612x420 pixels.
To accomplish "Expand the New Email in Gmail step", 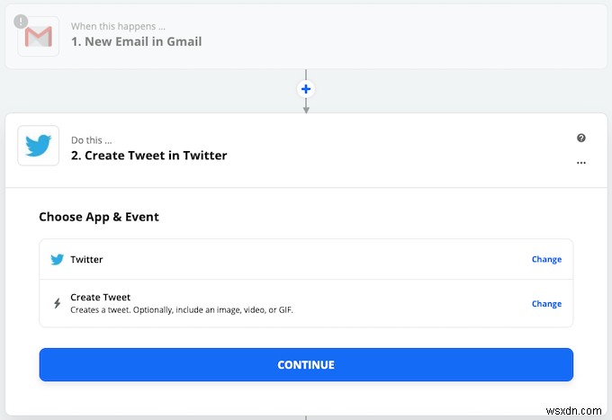I will point(137,41).
